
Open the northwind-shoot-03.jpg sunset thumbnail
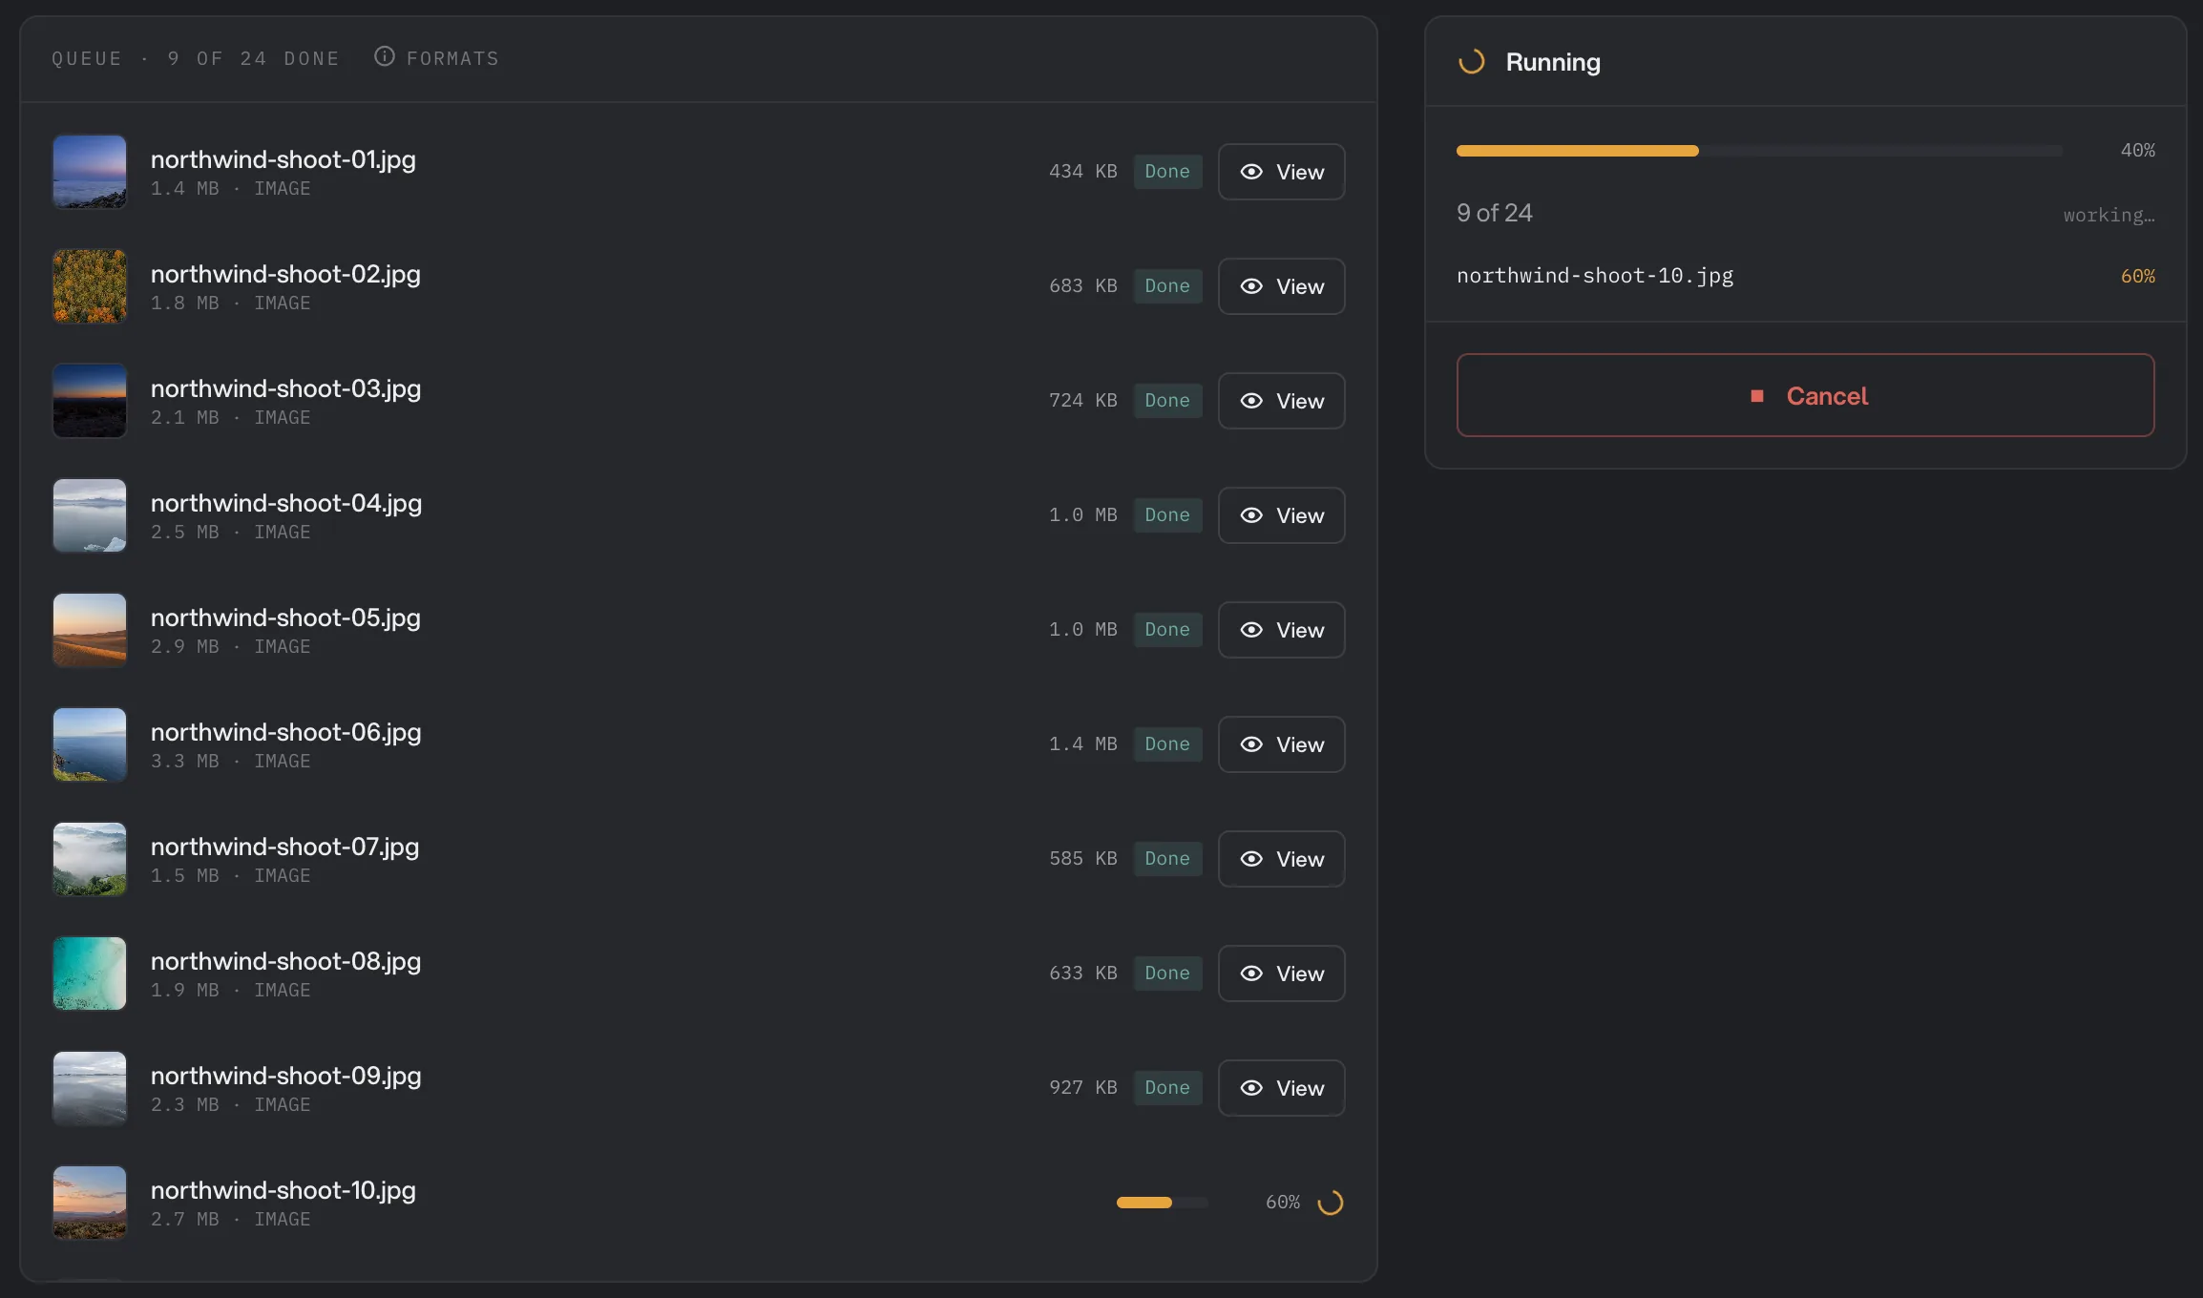pos(90,401)
